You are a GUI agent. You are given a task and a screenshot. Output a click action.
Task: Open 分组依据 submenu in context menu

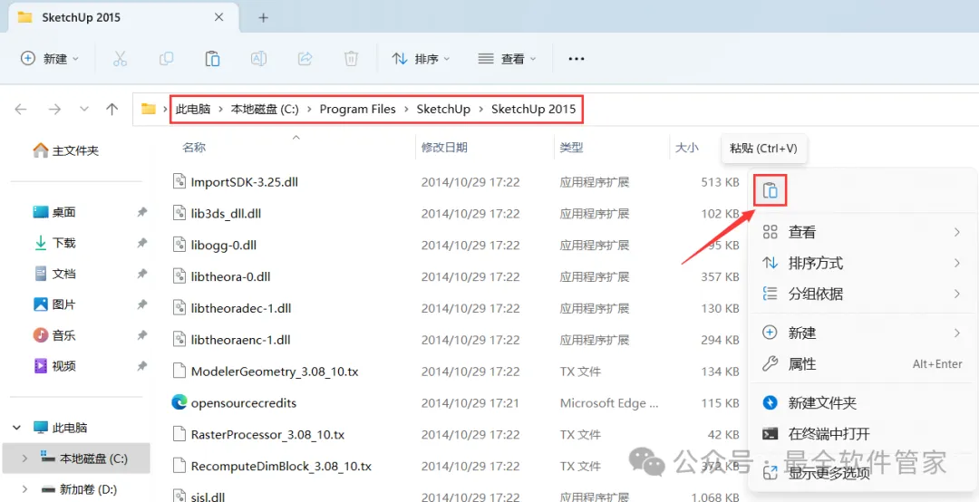[x=862, y=294]
